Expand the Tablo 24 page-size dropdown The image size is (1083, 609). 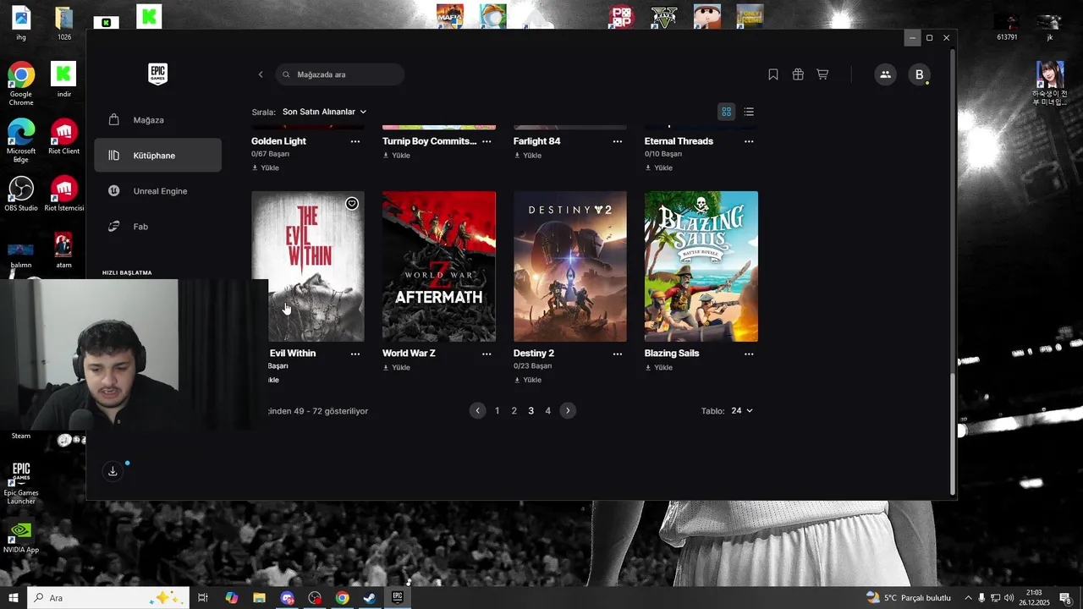click(742, 410)
